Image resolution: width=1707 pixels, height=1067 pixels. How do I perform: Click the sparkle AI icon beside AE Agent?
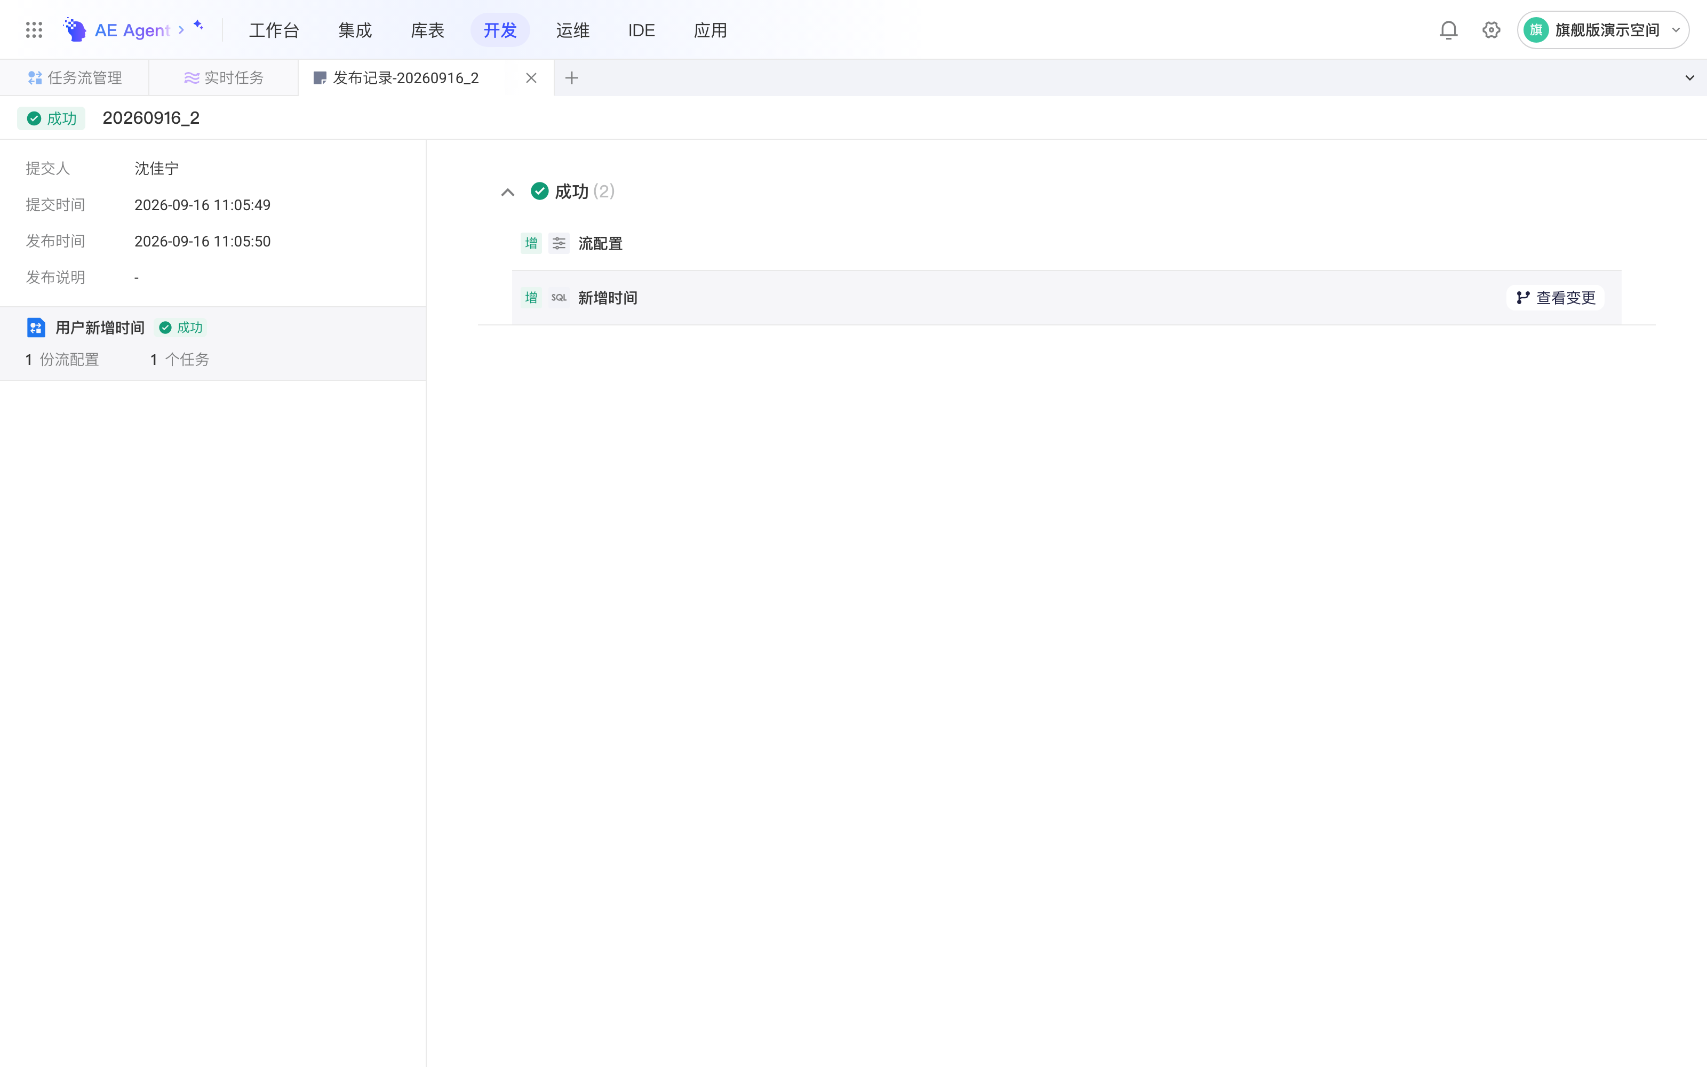pos(198,26)
